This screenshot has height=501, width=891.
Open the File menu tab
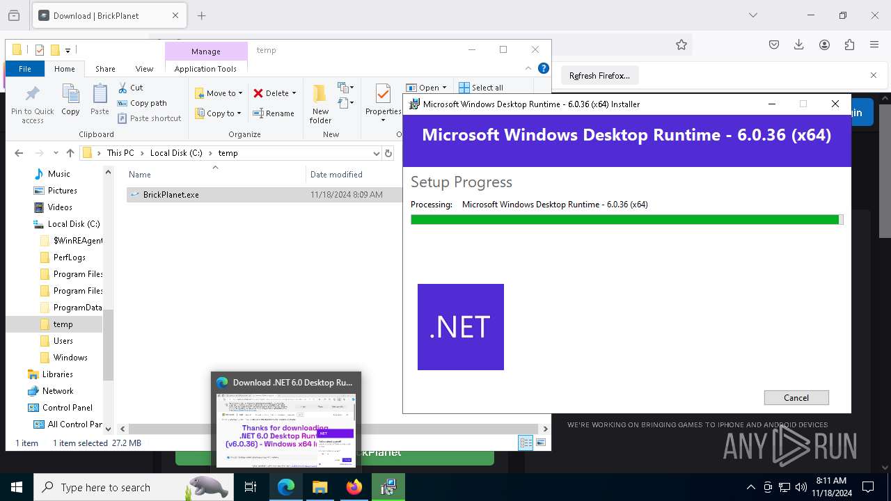point(24,69)
